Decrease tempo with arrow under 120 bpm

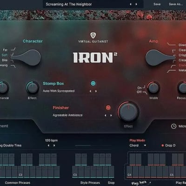pyautogui.click(x=48, y=146)
